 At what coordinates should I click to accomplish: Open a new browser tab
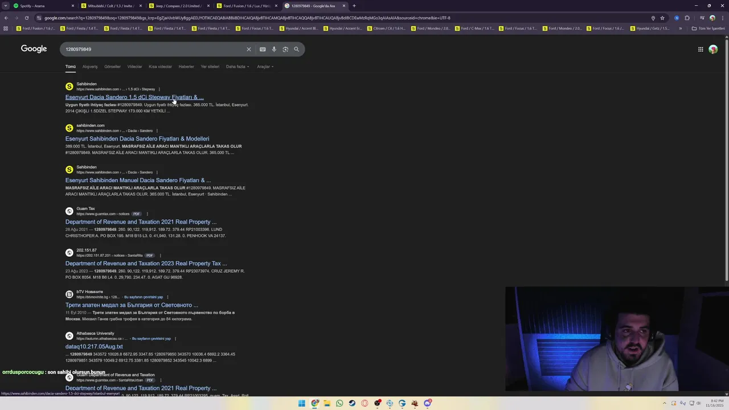[354, 6]
